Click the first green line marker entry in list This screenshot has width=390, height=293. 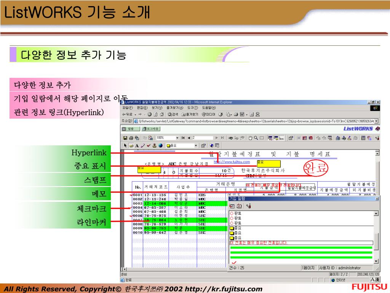pyautogui.click(x=301, y=248)
